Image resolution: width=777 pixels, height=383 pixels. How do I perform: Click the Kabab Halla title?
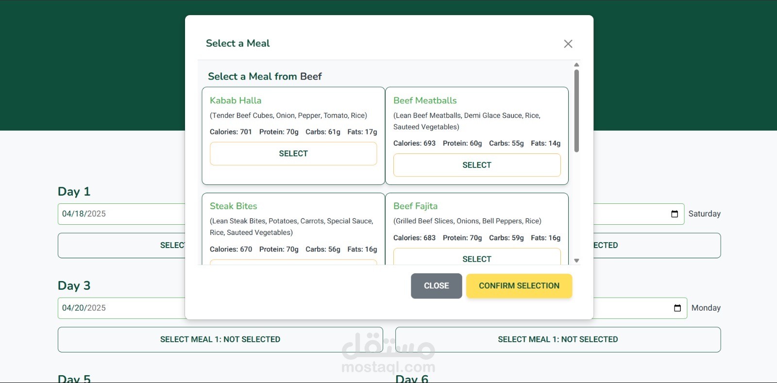click(x=236, y=100)
